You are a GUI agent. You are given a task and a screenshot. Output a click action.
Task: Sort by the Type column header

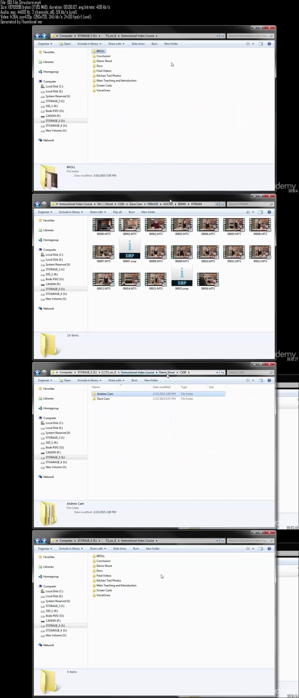[x=184, y=387]
